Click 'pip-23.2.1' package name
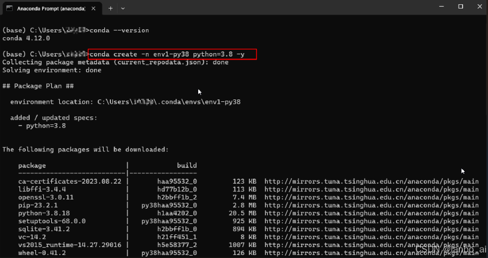The image size is (488, 258). click(x=38, y=206)
